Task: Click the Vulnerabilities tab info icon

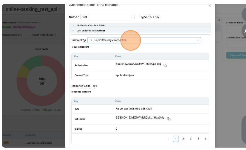Action: 21,35
